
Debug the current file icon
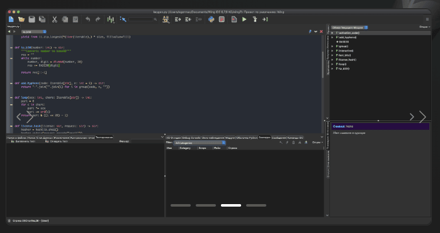coord(234,19)
